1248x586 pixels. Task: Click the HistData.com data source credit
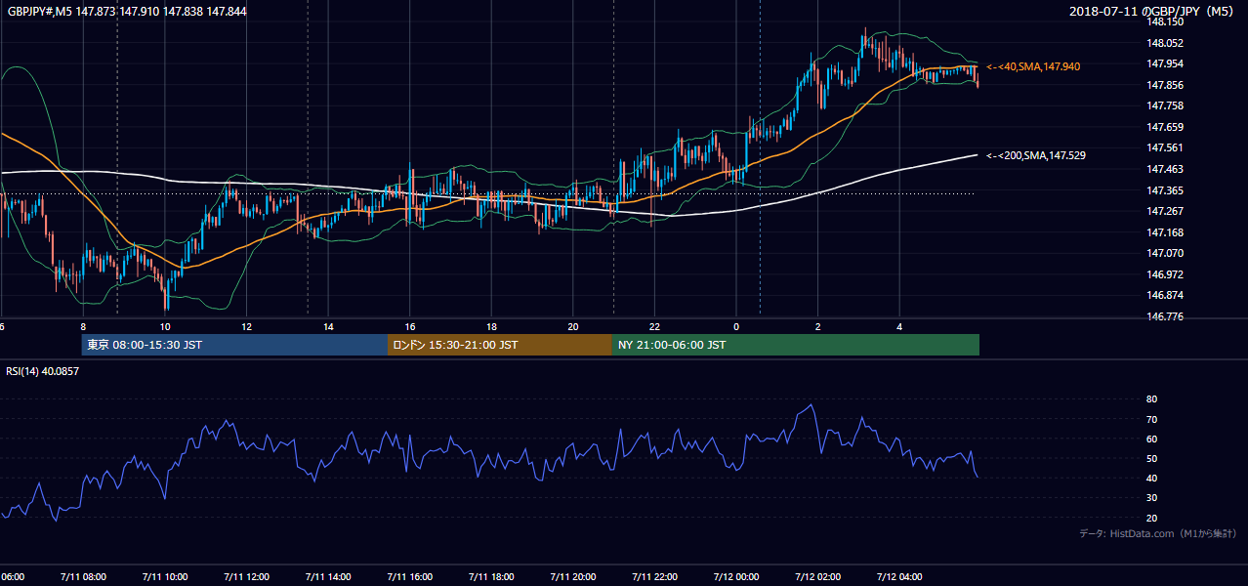[1157, 533]
